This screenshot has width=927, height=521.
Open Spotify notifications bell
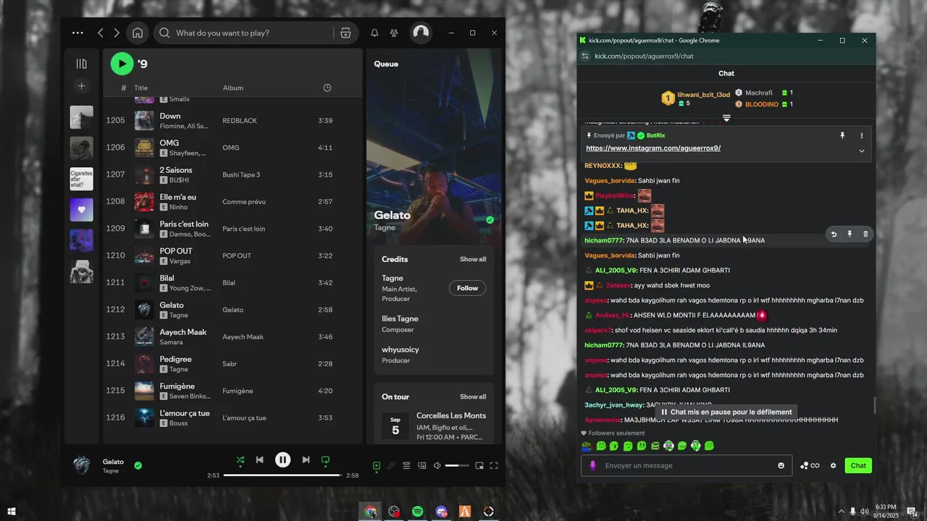(374, 33)
